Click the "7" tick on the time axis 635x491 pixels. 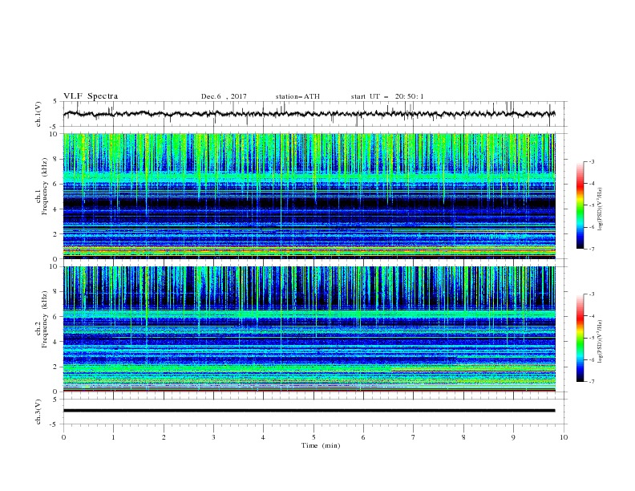[414, 437]
